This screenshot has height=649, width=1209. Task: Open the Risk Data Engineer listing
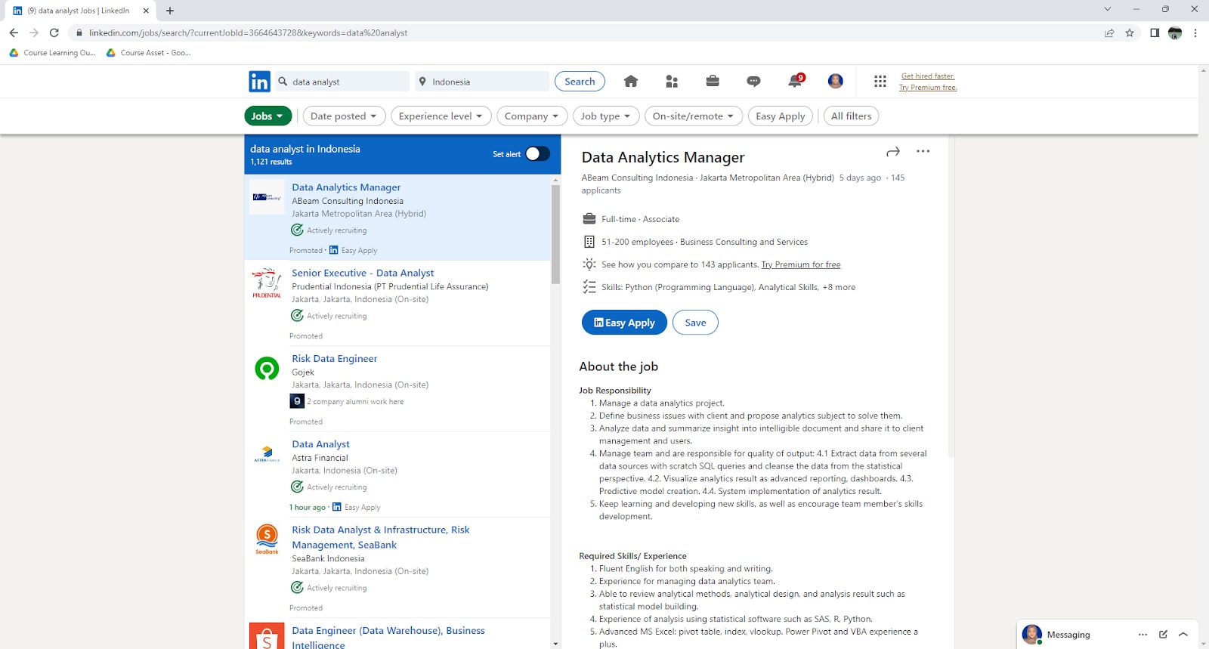(335, 359)
